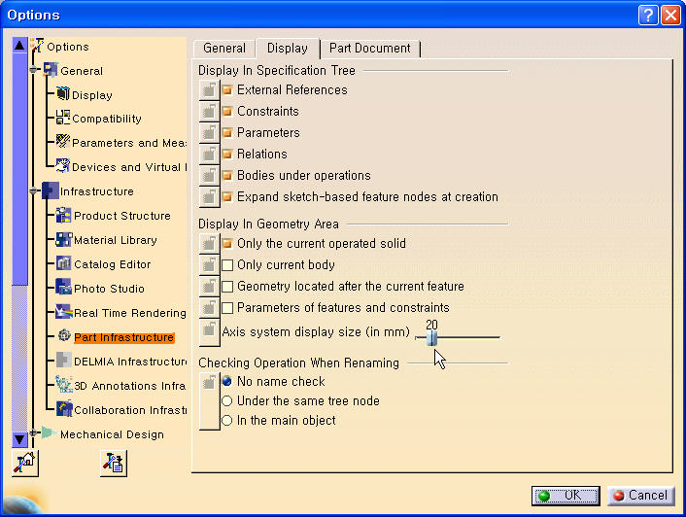Collapse the General tree node

[34, 70]
